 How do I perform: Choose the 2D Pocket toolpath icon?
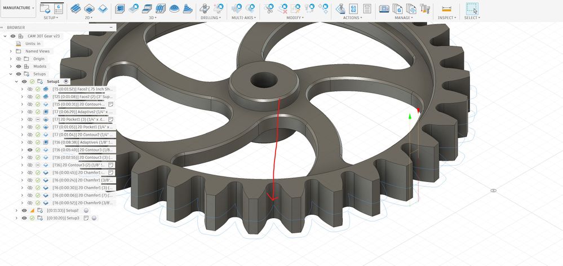click(89, 8)
